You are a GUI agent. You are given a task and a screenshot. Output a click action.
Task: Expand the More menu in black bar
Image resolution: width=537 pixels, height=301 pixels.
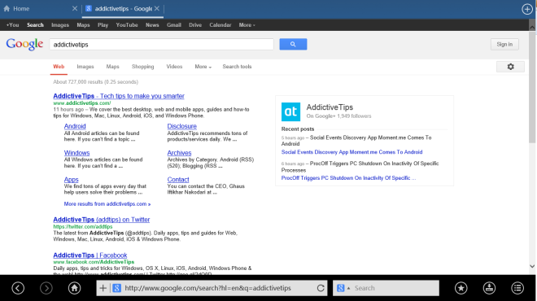(247, 25)
